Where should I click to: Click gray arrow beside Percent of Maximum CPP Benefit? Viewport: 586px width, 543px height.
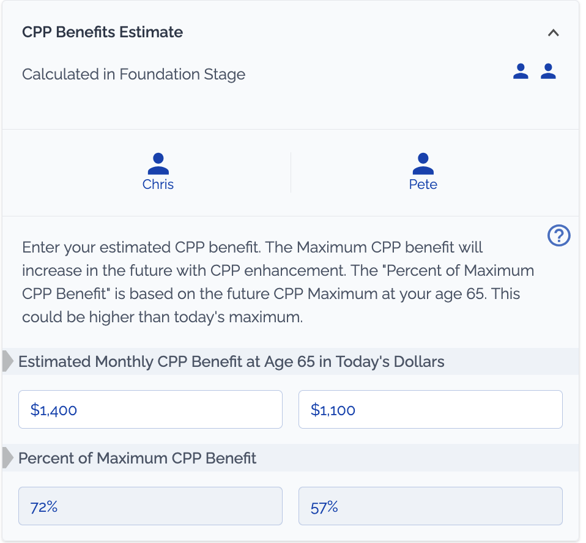pyautogui.click(x=8, y=457)
